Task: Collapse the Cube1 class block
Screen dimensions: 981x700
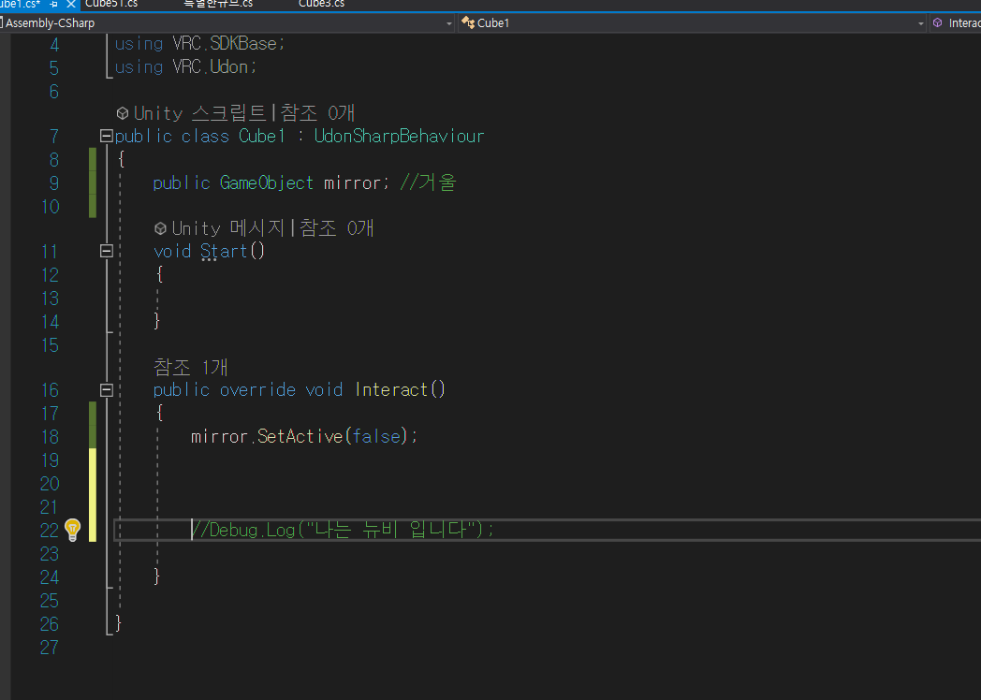Action: [107, 136]
